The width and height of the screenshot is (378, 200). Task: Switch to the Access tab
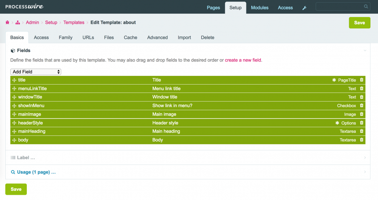click(x=41, y=37)
